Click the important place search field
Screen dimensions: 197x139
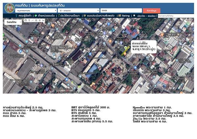click(176, 16)
